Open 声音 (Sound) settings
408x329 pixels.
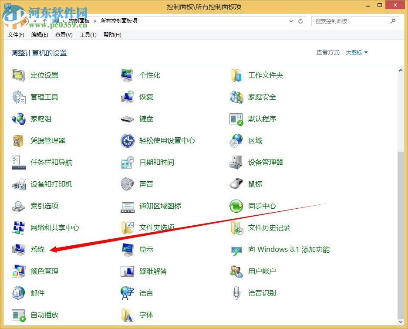(146, 184)
